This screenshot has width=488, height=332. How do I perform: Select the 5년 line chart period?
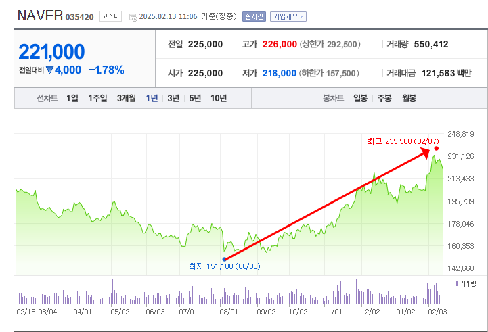pos(195,98)
